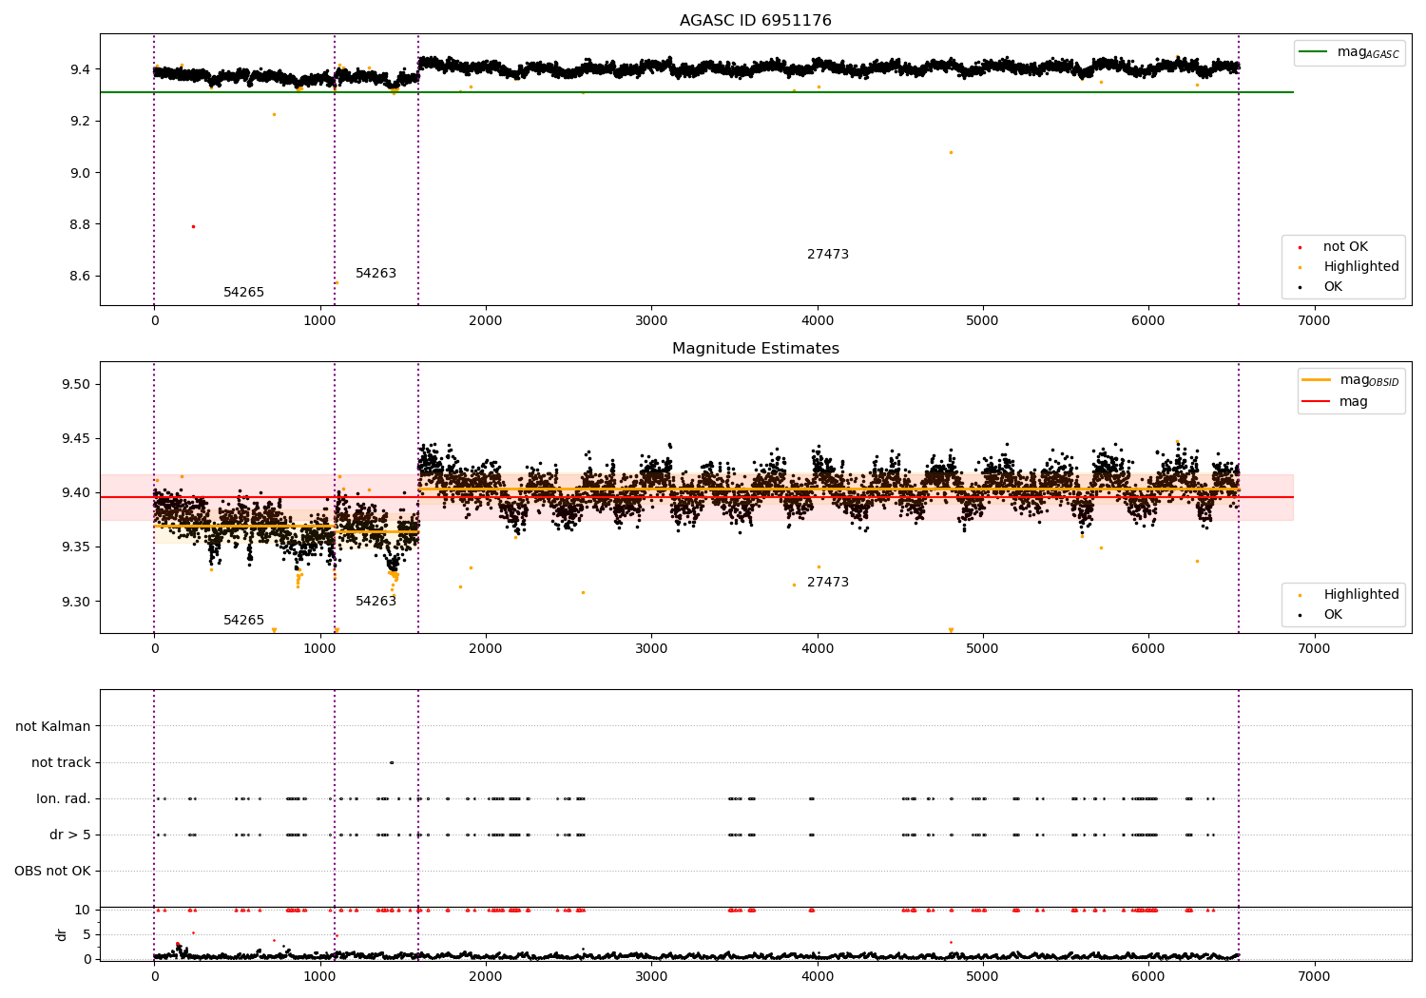Click the 'not Kalman' row label
Image resolution: width=1426 pixels, height=998 pixels.
pos(53,727)
